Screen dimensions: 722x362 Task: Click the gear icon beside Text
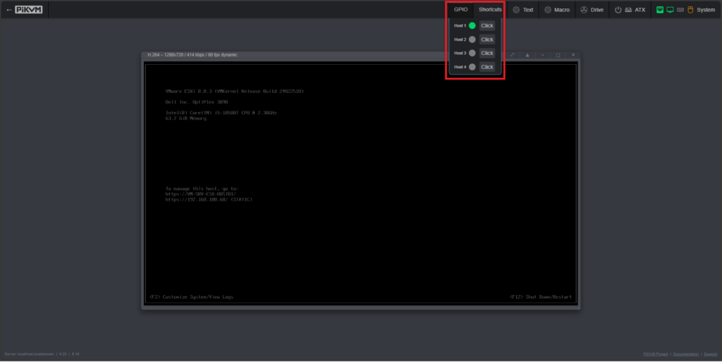[x=516, y=10]
